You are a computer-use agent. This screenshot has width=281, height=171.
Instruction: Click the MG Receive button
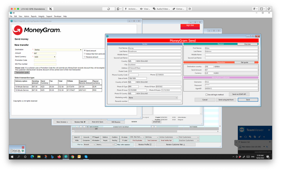pyautogui.click(x=116, y=122)
